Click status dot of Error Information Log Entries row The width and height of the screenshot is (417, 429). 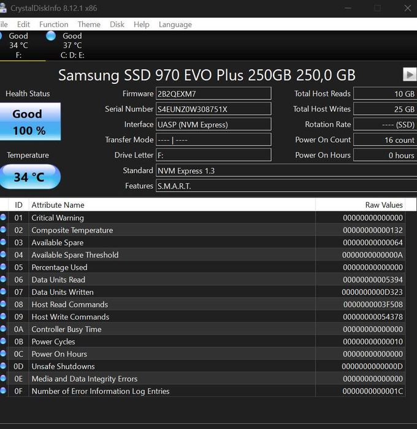click(x=3, y=390)
